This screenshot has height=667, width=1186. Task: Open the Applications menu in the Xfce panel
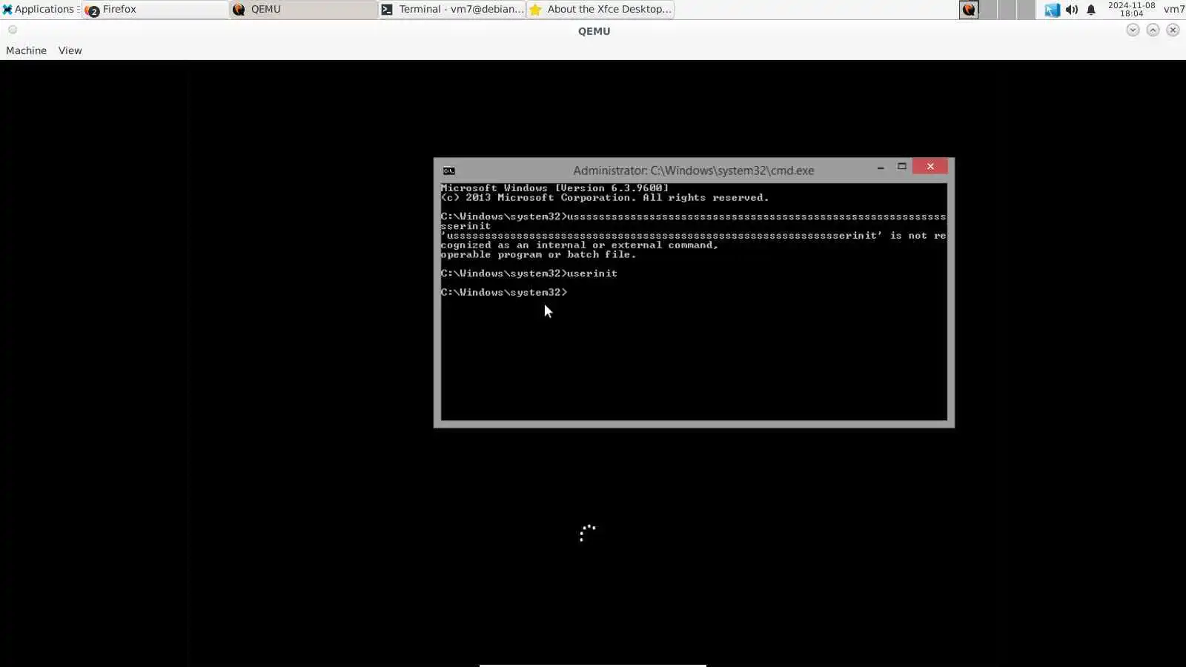point(40,9)
